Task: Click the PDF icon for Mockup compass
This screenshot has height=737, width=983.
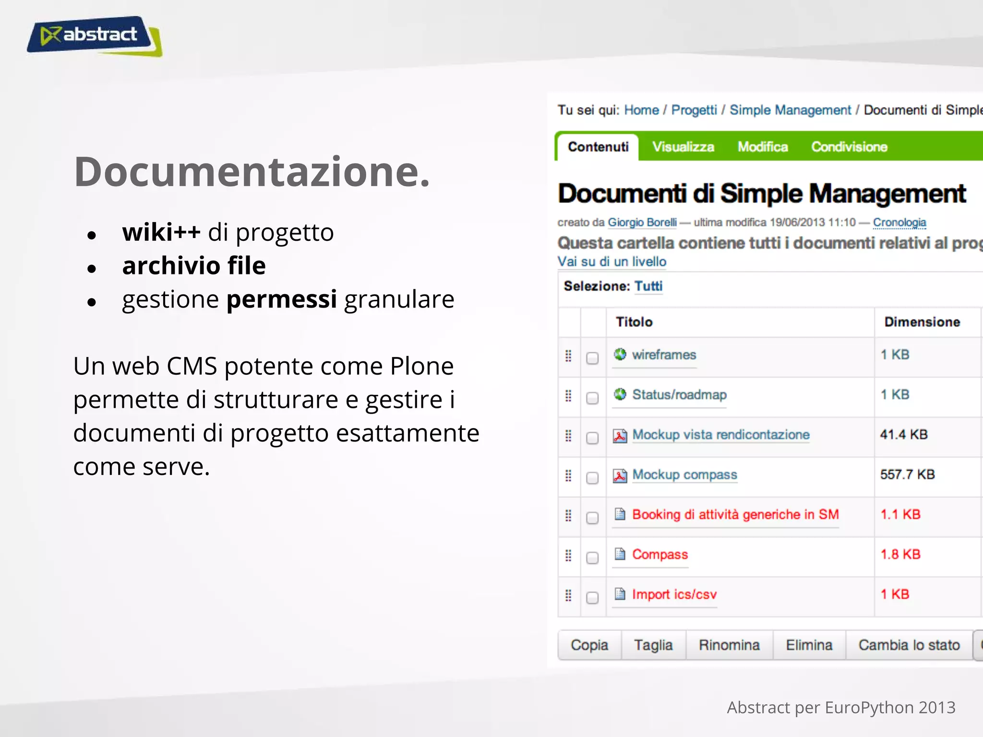Action: (620, 475)
